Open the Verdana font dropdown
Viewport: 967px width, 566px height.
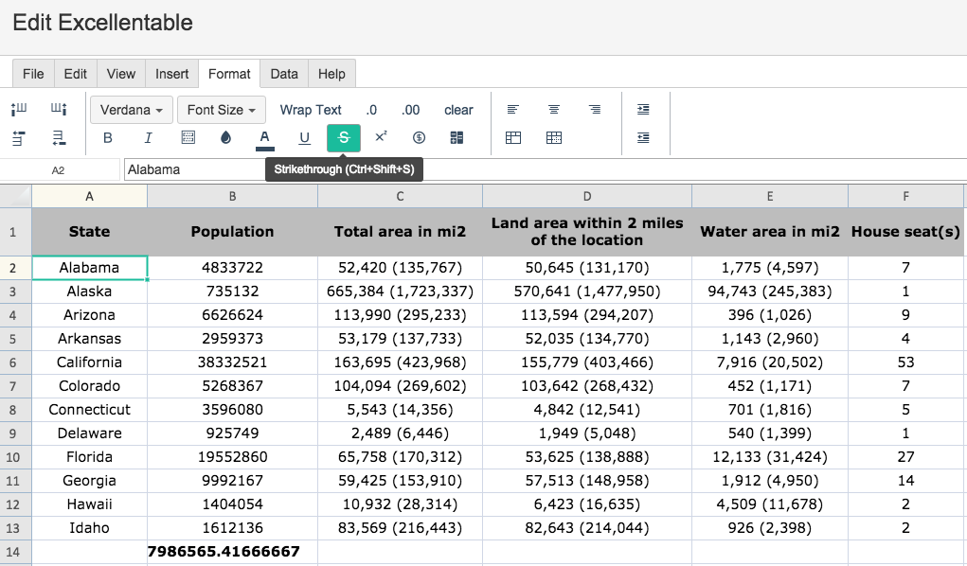[132, 110]
